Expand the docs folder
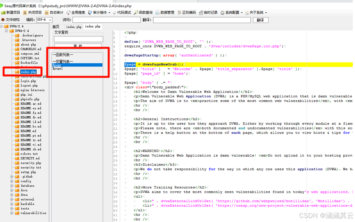Screen dimensions: 355x222 point(12,190)
